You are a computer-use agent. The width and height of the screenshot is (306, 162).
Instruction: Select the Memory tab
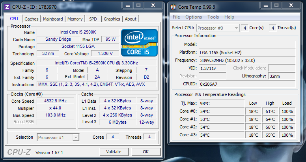click(75, 19)
